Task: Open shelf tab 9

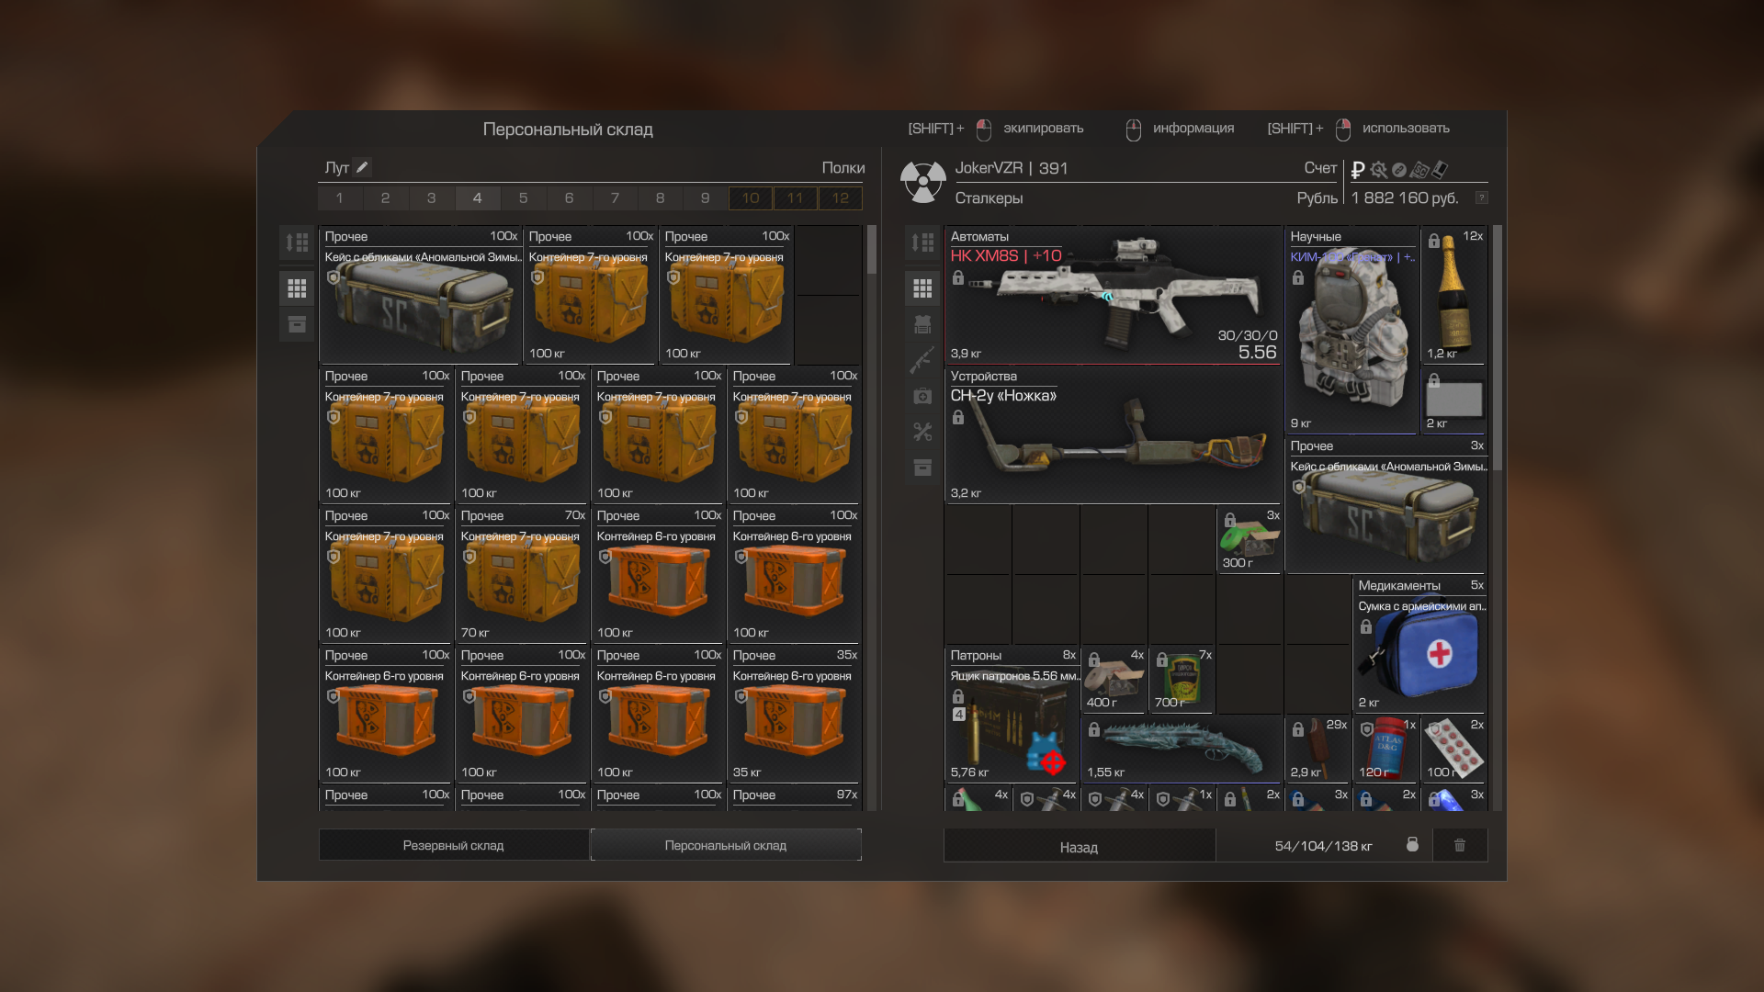Action: [705, 197]
